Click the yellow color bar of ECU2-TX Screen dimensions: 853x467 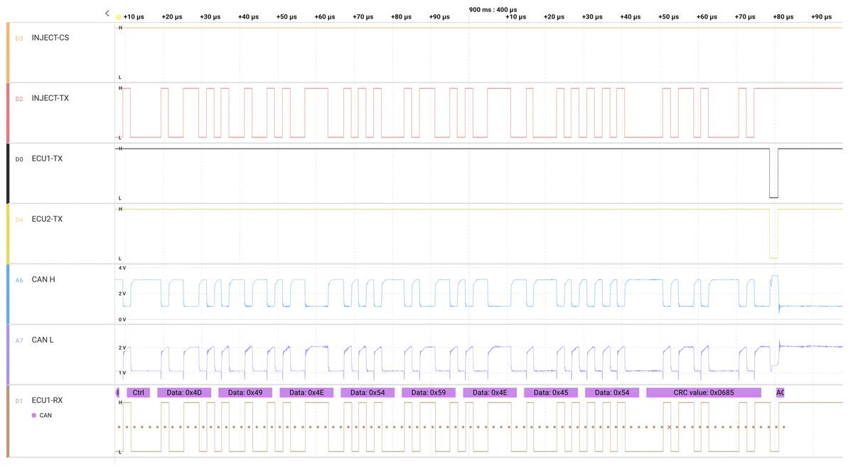click(x=8, y=234)
